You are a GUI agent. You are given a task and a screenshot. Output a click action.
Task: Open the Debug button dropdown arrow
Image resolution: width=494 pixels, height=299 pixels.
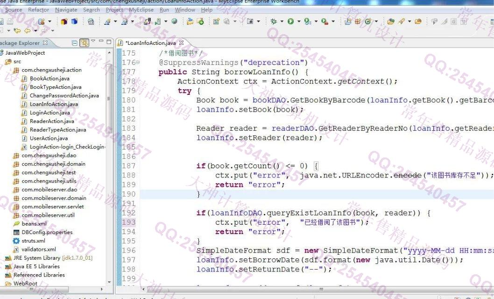coord(282,21)
